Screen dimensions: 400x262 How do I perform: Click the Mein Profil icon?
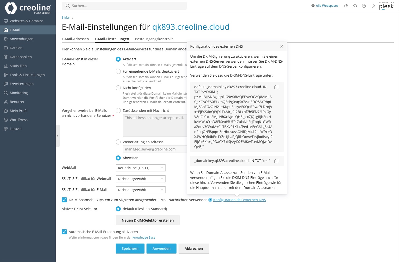(6, 111)
